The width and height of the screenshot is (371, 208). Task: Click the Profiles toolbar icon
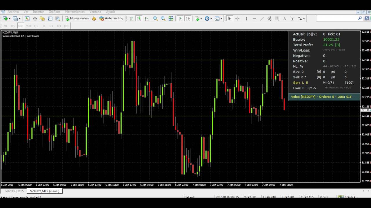[x=15, y=18]
